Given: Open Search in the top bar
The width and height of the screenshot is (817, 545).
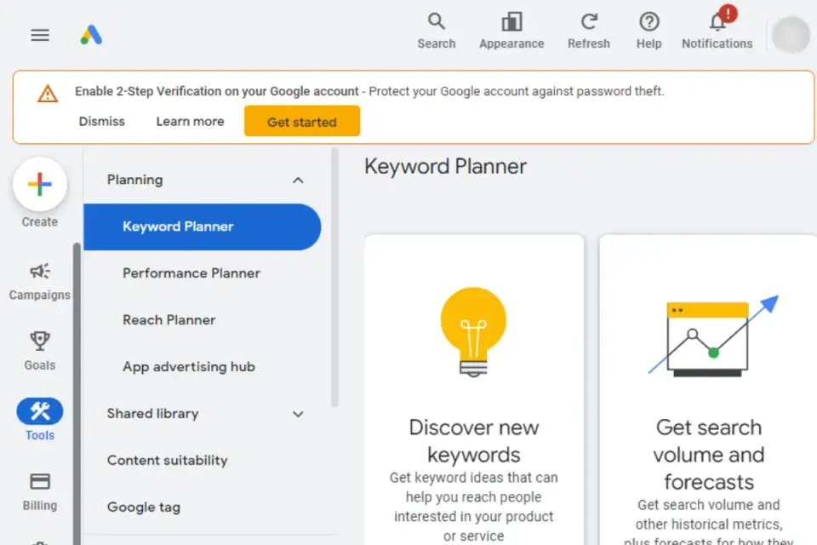Looking at the screenshot, I should pos(436,32).
